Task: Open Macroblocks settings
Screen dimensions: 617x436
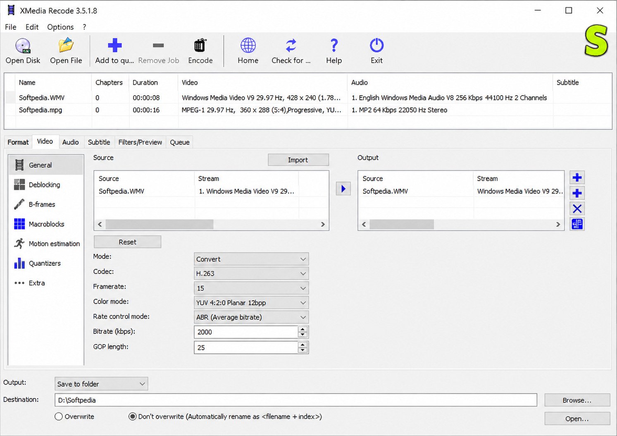Action: (x=46, y=224)
